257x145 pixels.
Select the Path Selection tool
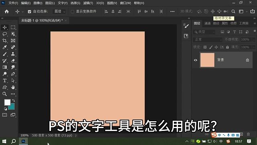pos(13,81)
